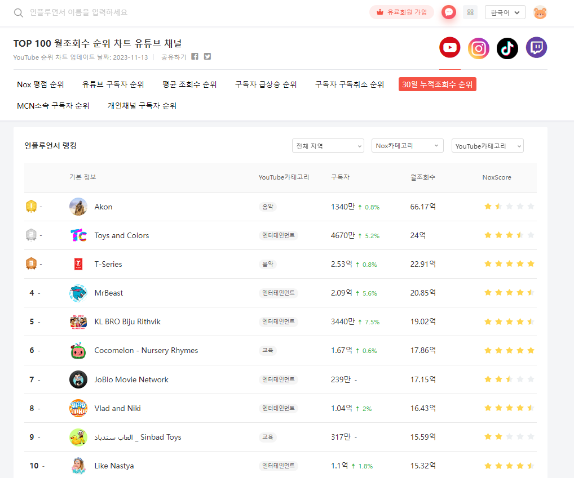The width and height of the screenshot is (574, 478).
Task: Click the 엔터테인먼트 tag in MrBeast row
Action: click(x=278, y=293)
